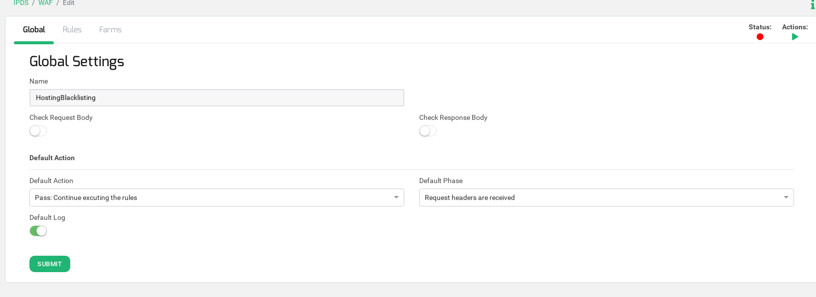Start the WAF ruleset with the play icon
The width and height of the screenshot is (816, 297).
795,37
